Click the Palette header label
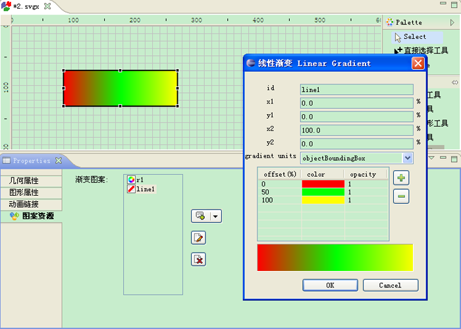461x329 pixels. pyautogui.click(x=409, y=22)
